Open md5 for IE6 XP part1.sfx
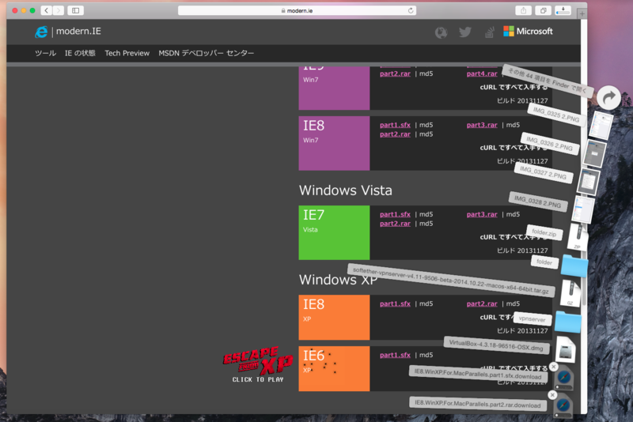The height and width of the screenshot is (422, 633). (x=426, y=355)
